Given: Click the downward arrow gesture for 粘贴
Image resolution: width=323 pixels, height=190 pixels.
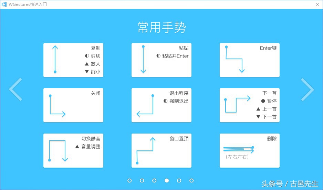Looking at the screenshot, I should coord(143,59).
